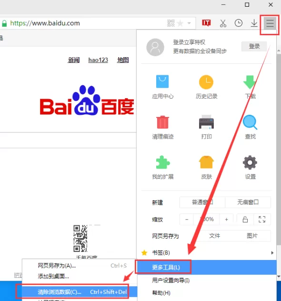Click the download arrow toolbar icon

pyautogui.click(x=254, y=23)
